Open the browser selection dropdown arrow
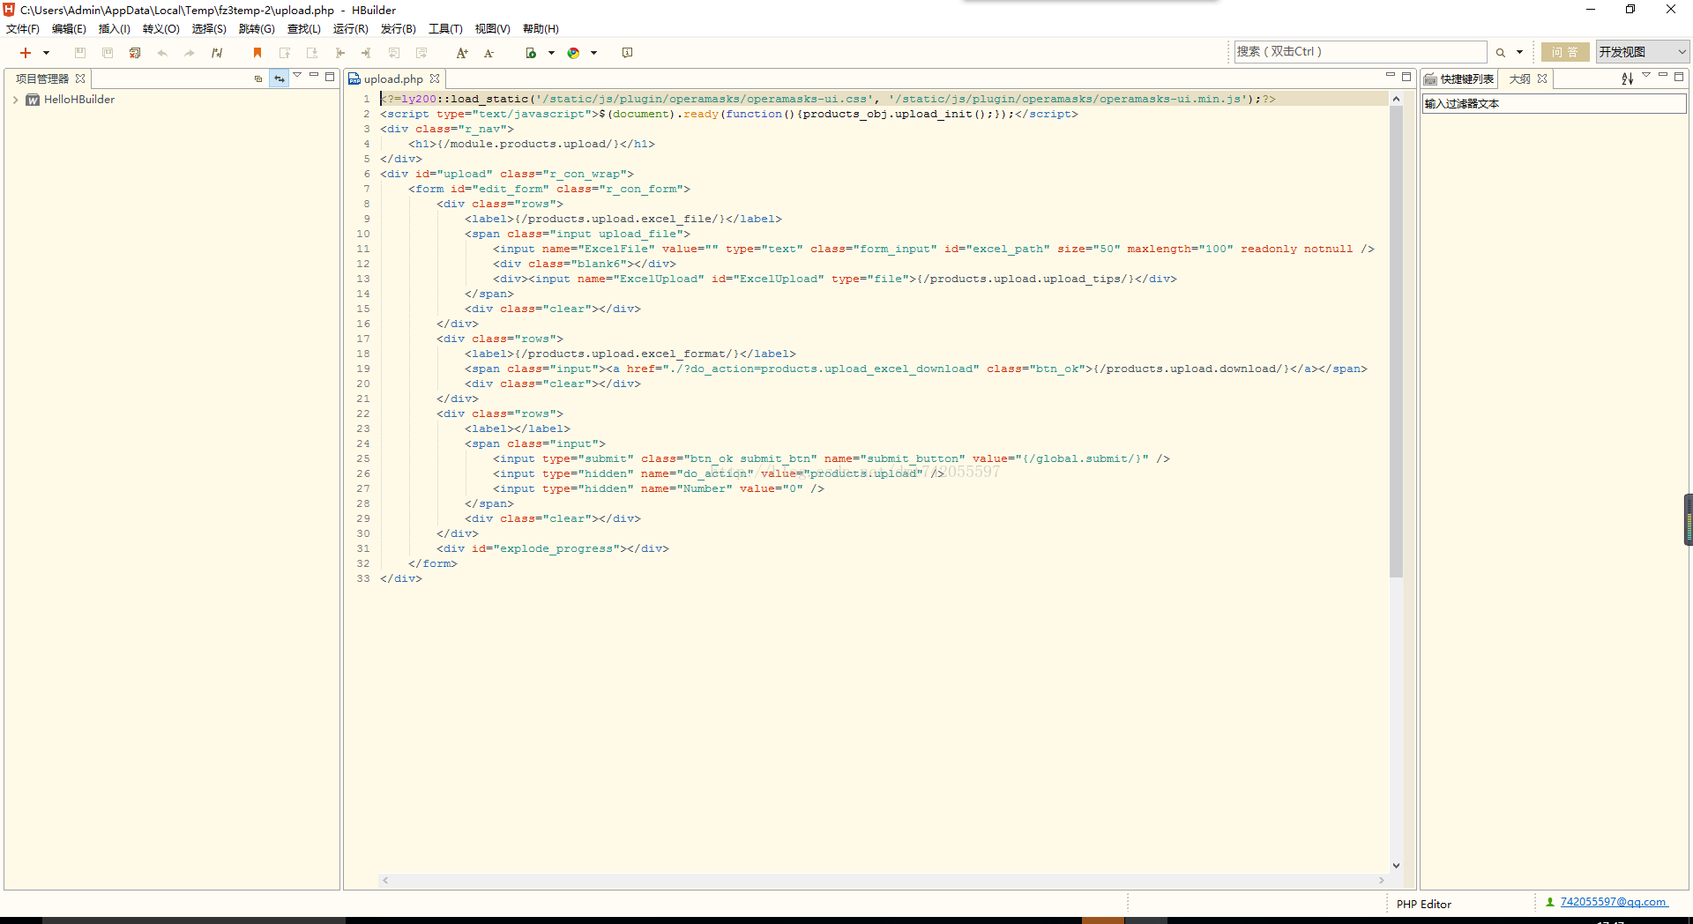The width and height of the screenshot is (1693, 924). point(594,53)
